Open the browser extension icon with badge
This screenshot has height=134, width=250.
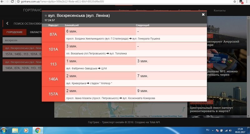pyautogui.click(x=241, y=2)
